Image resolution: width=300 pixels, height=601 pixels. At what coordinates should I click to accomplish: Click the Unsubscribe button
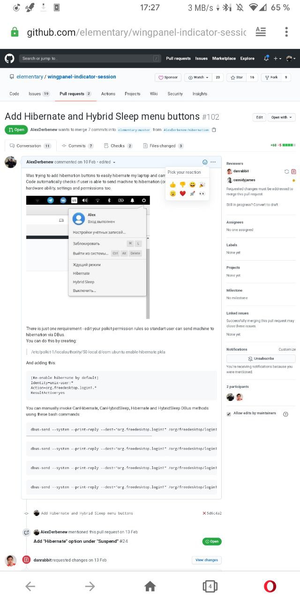(261, 358)
